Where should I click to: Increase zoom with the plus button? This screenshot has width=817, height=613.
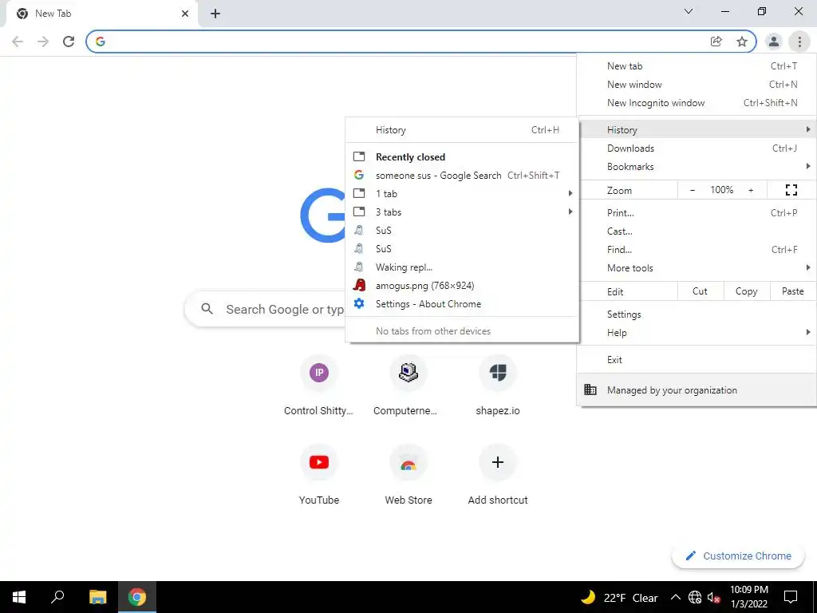pyautogui.click(x=751, y=190)
